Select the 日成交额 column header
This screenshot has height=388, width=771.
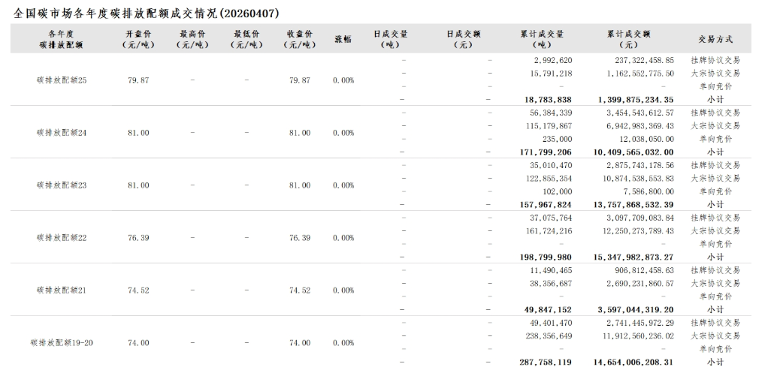pyautogui.click(x=463, y=39)
